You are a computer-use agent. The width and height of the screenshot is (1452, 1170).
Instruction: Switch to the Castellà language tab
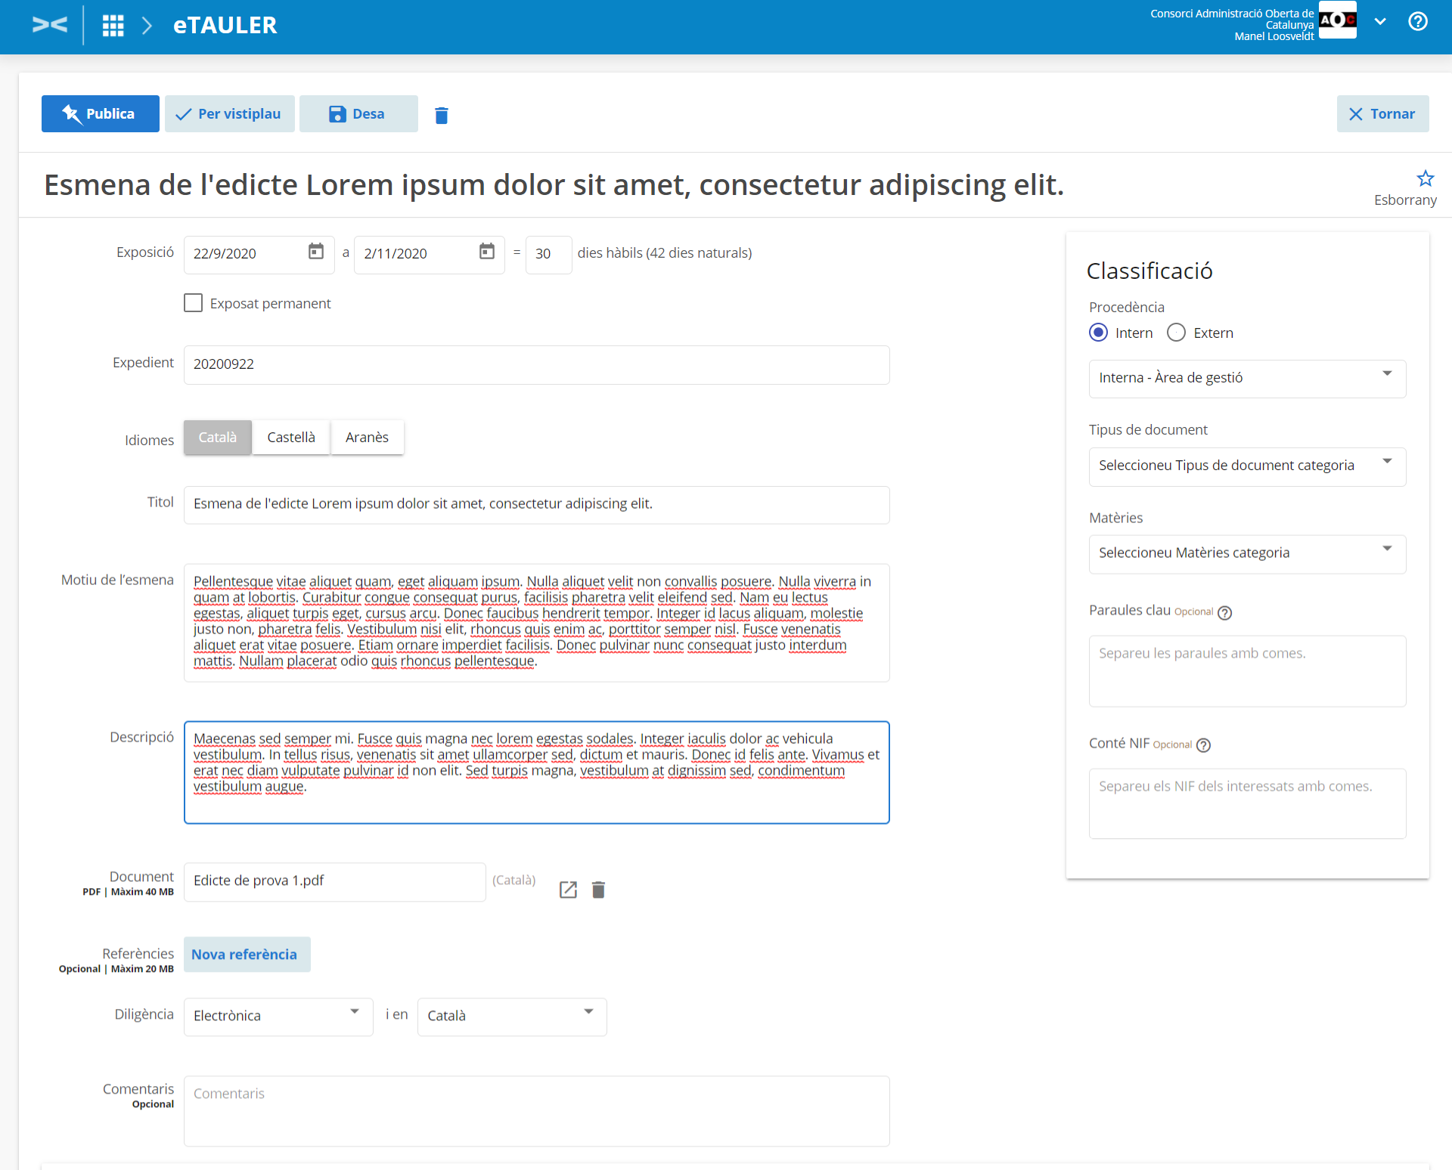pyautogui.click(x=290, y=438)
